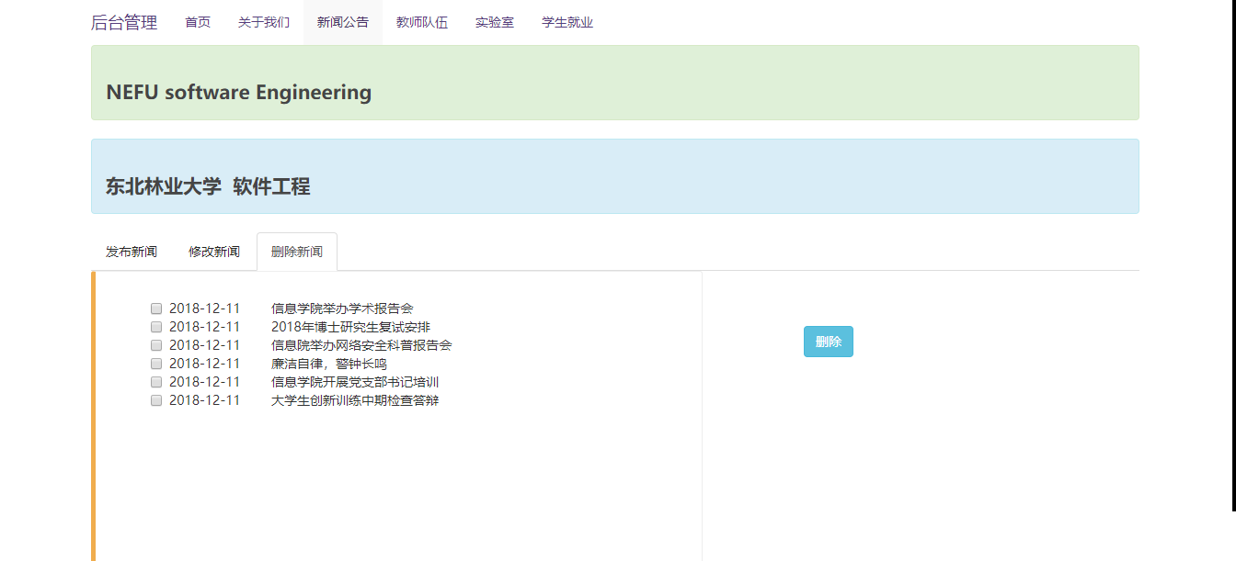Select the 删除新闻 tab

point(297,252)
